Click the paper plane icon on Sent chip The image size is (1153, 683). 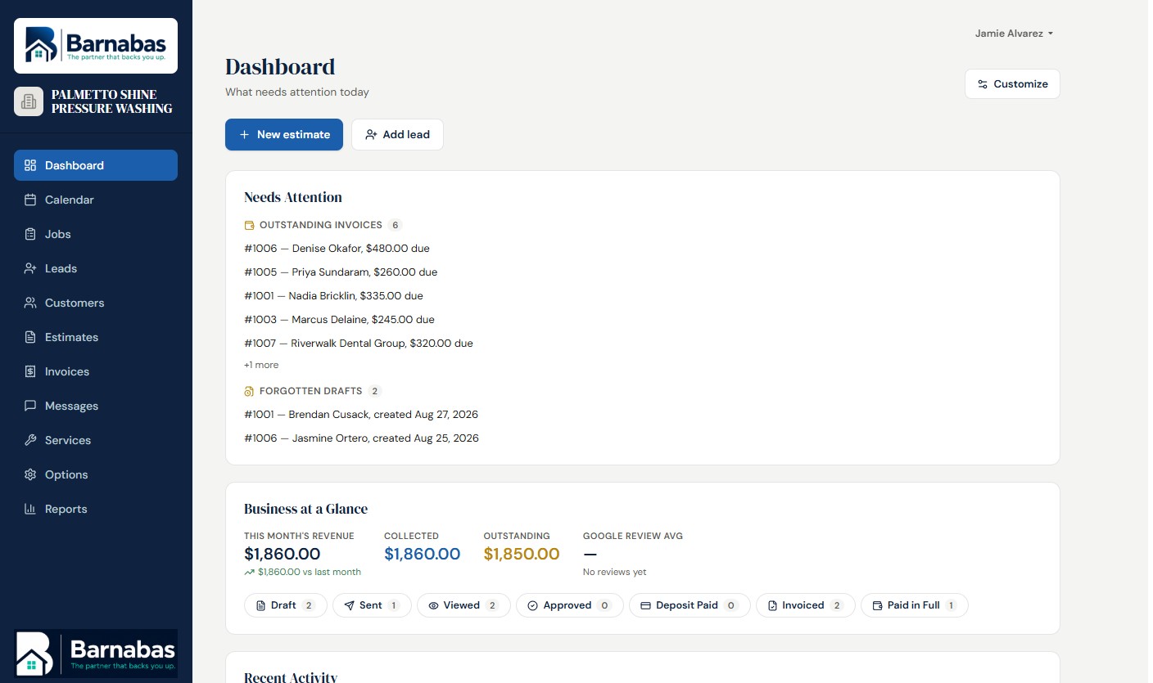click(x=350, y=605)
